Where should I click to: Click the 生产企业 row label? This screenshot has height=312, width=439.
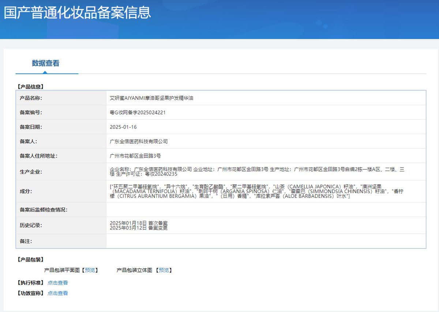(31, 172)
